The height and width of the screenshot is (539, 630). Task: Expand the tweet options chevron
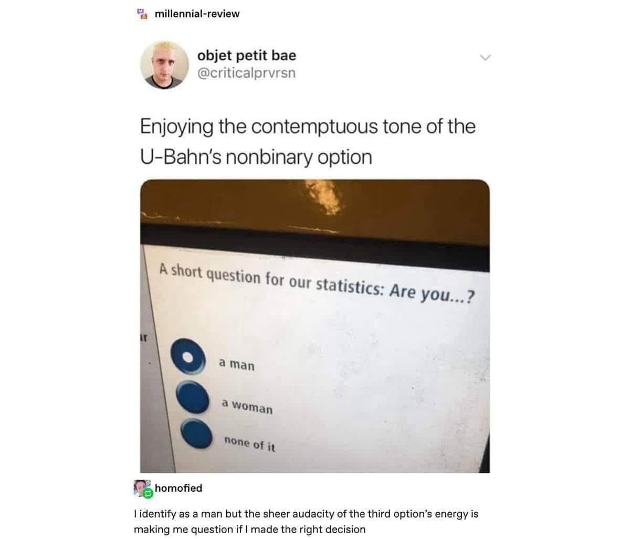(x=485, y=57)
